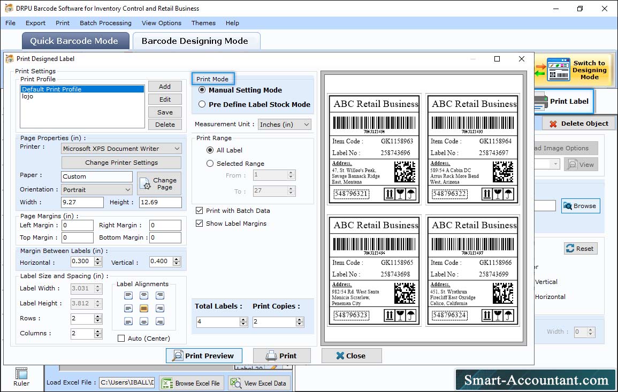Viewport: 618px width, 392px height.
Task: Click the red X Delete Object icon
Action: 553,124
